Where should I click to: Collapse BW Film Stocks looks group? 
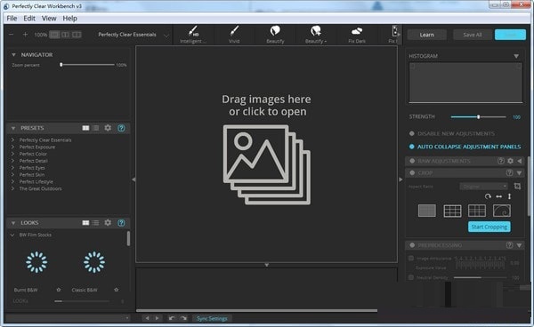(x=12, y=235)
